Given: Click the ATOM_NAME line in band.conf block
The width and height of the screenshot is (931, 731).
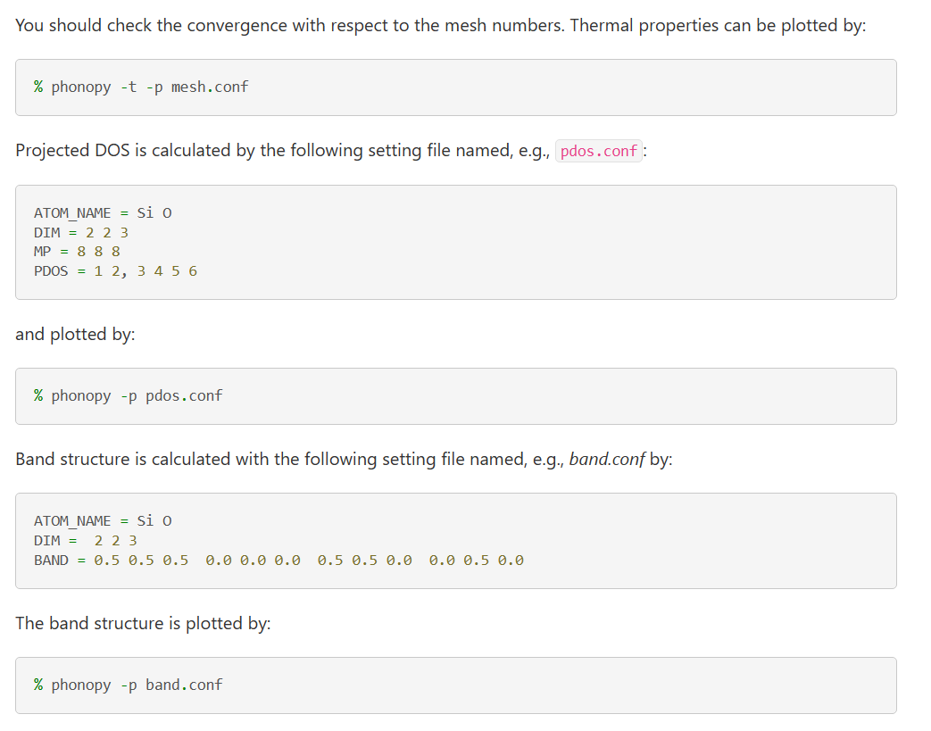Looking at the screenshot, I should pos(103,520).
